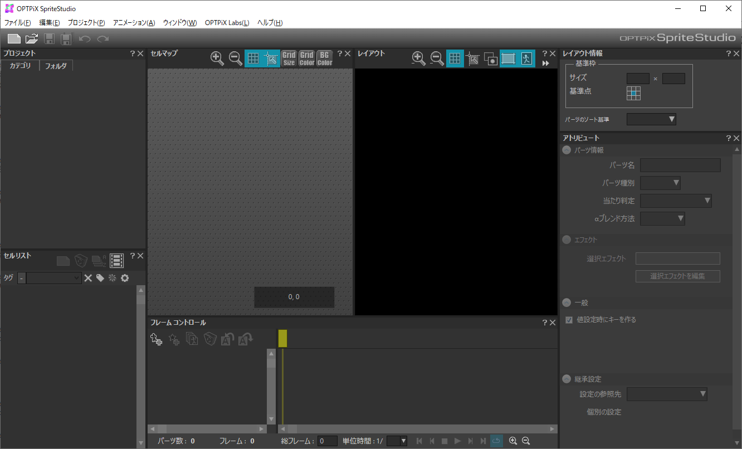The width and height of the screenshot is (742, 449).
Task: Collapse the パーツ情報 section
Action: click(x=567, y=150)
